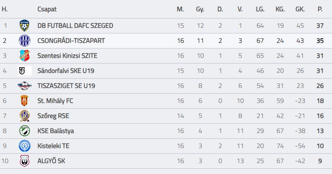Click the CSONGRÁDI-TISZAPART team crest

click(24, 41)
